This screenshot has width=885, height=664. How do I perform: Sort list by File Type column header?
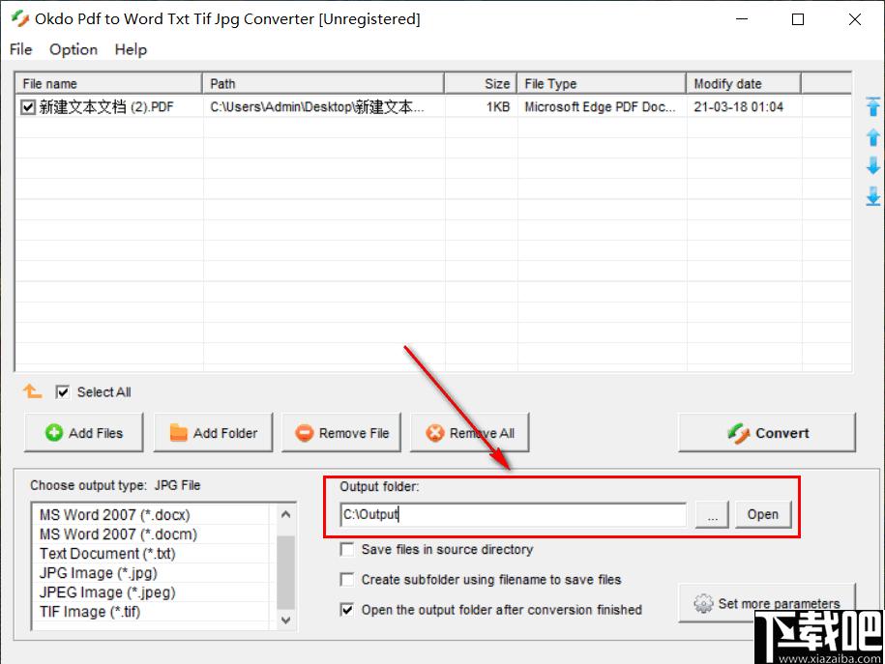click(x=601, y=83)
